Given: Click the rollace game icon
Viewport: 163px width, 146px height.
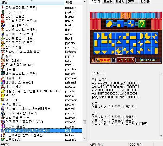Looking at the screenshot, I should 2,34.
